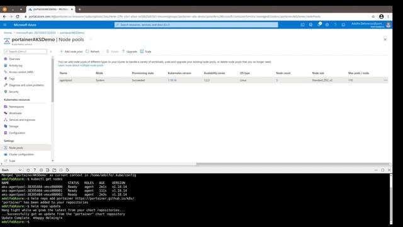Open Cloud Shell settings gear

pyautogui.click(x=41, y=170)
